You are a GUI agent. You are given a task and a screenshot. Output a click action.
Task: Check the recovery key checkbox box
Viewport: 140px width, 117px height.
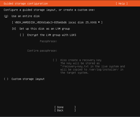(x=55, y=60)
